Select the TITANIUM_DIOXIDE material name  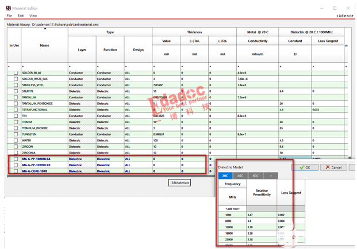tap(35, 128)
